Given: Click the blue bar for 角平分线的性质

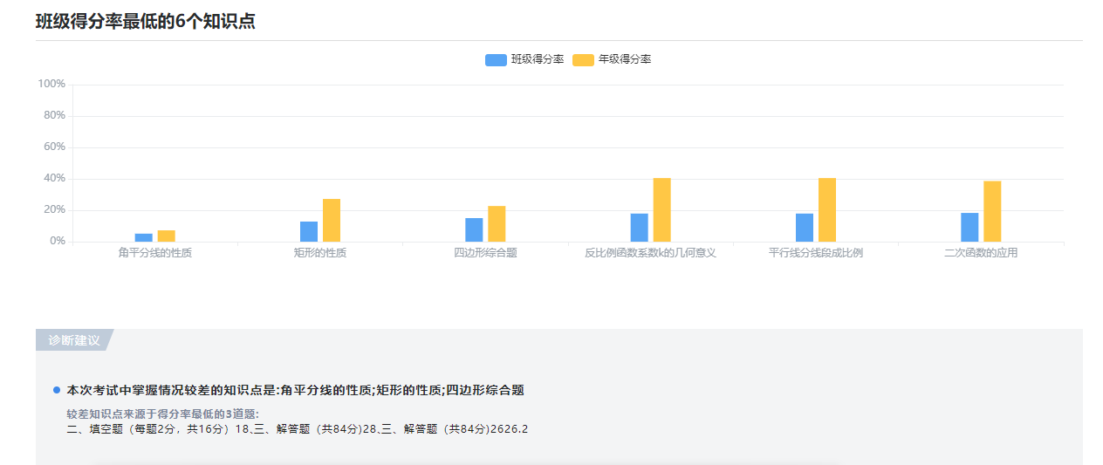Looking at the screenshot, I should [x=143, y=237].
